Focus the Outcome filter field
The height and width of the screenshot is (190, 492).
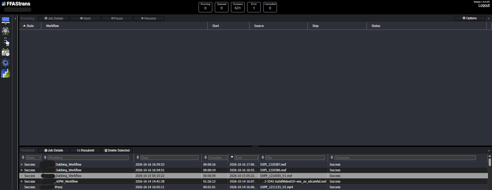405,158
